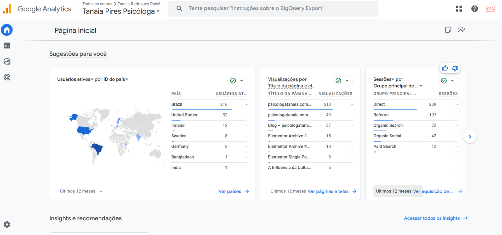Open the SSG account avatar

point(490,9)
